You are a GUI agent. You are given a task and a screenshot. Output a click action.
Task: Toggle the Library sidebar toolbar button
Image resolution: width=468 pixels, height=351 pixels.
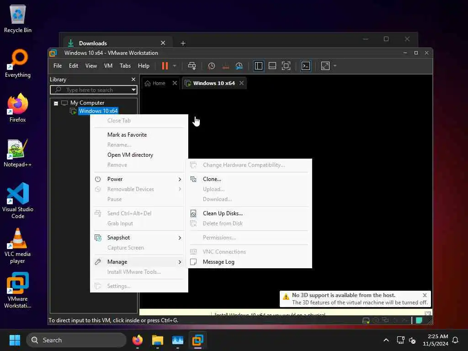tap(259, 66)
